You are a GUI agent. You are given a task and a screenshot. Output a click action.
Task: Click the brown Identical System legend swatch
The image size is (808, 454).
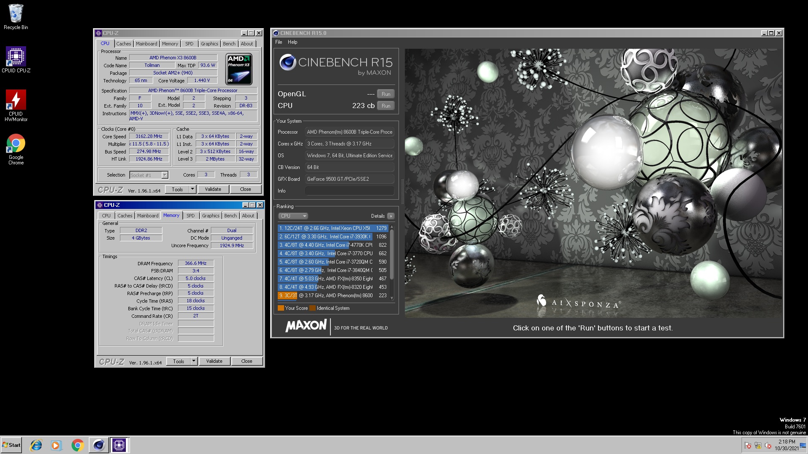point(312,308)
